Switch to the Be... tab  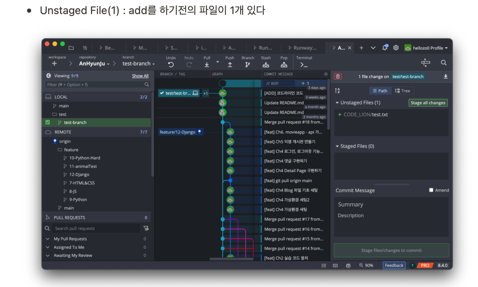pyautogui.click(x=107, y=48)
